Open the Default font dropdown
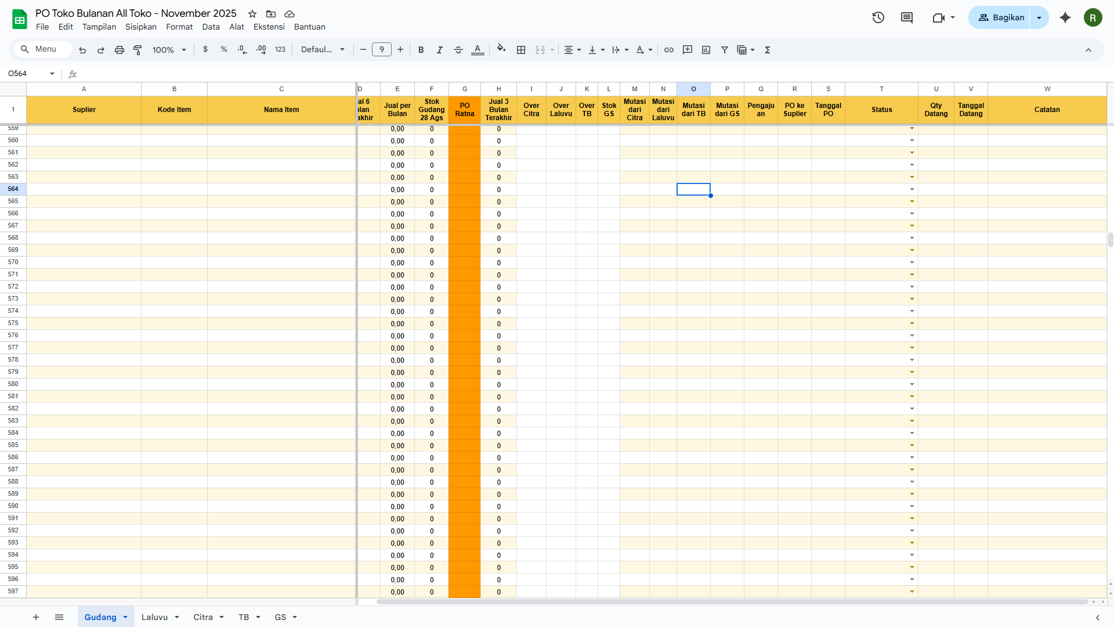Image resolution: width=1114 pixels, height=627 pixels. [323, 50]
